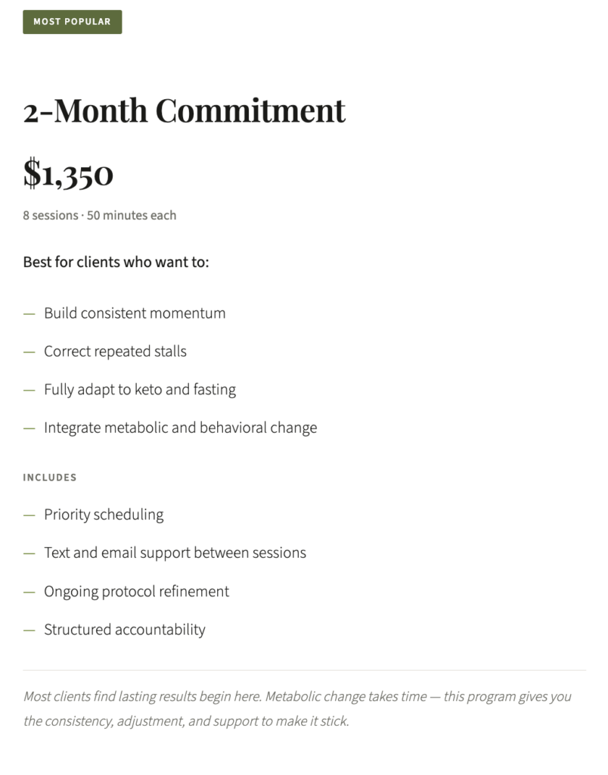
Task: Click the dash bullet beside Build consistent momentum
Action: pyautogui.click(x=29, y=313)
